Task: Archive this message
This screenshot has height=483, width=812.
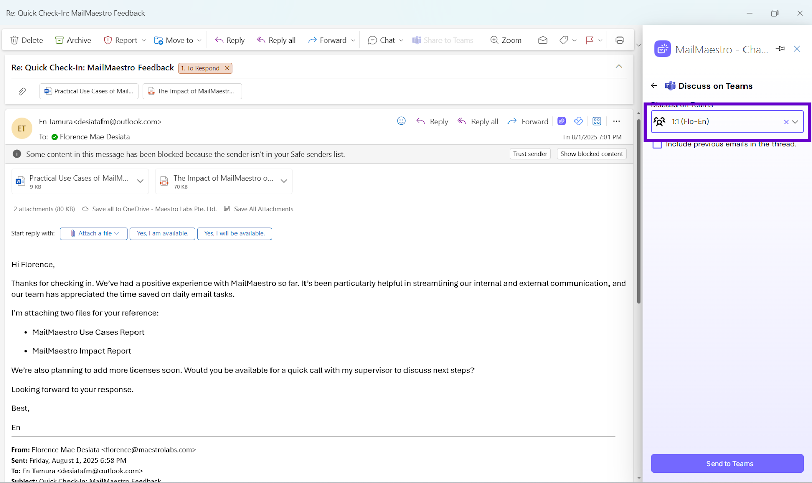Action: (x=73, y=40)
